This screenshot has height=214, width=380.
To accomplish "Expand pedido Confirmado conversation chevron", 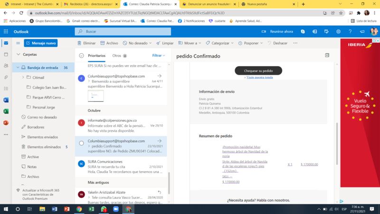I will [x=89, y=146].
